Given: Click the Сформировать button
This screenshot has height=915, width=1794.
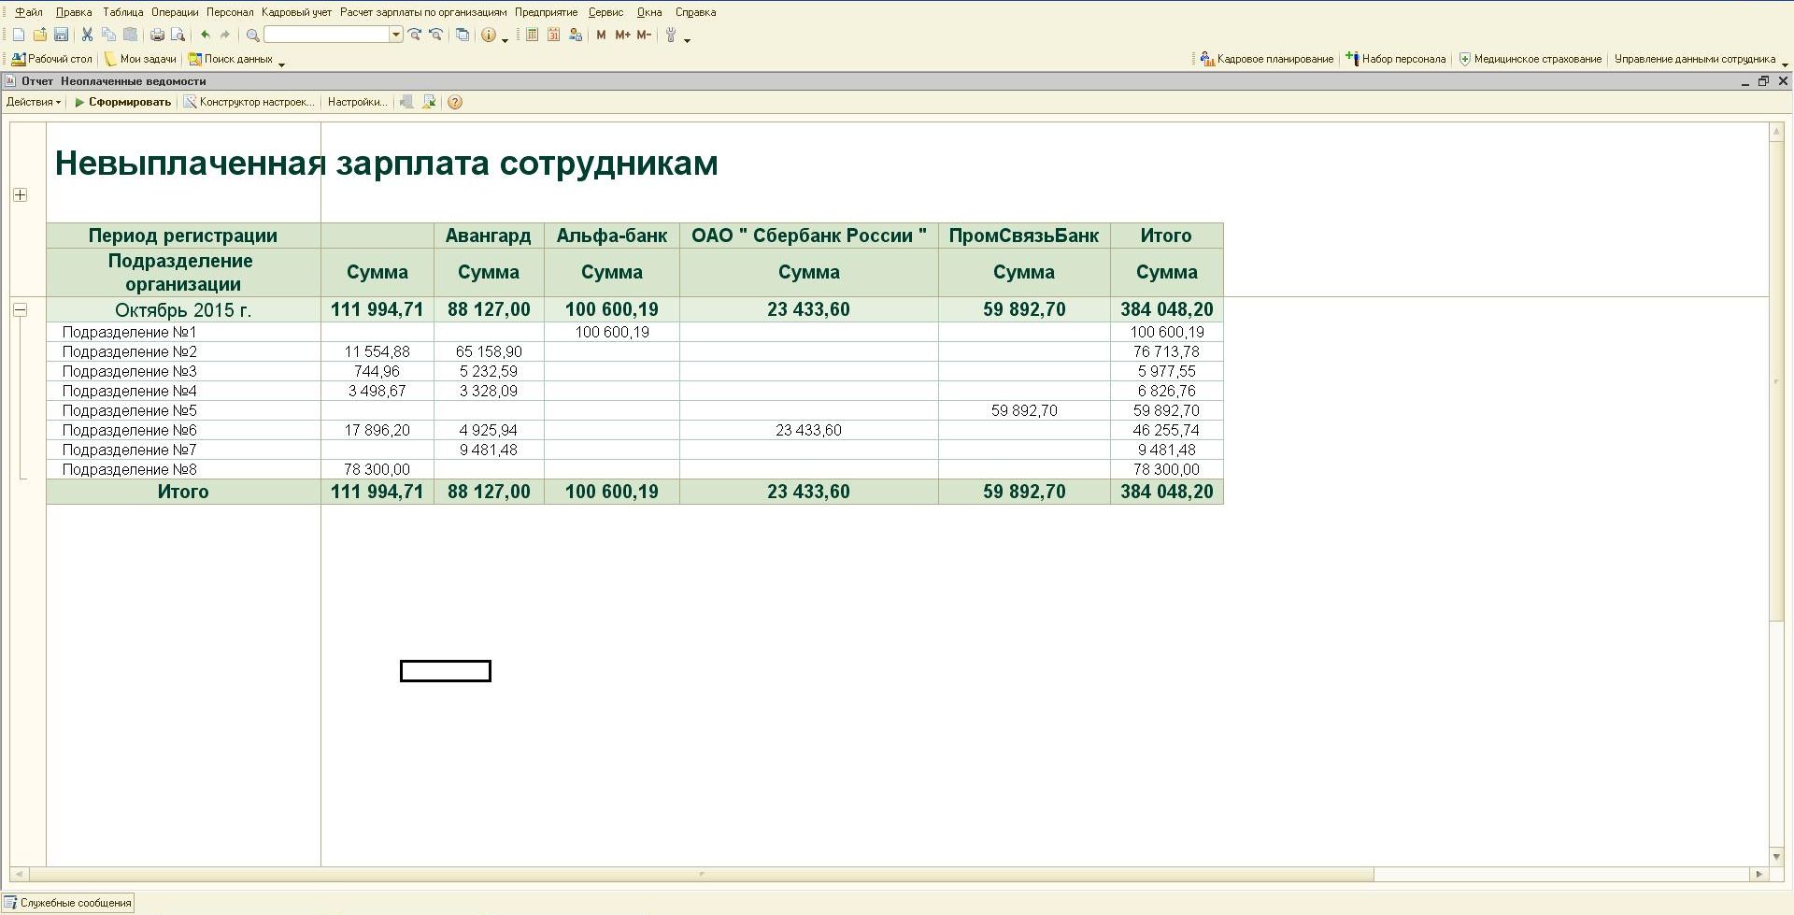Looking at the screenshot, I should [122, 102].
